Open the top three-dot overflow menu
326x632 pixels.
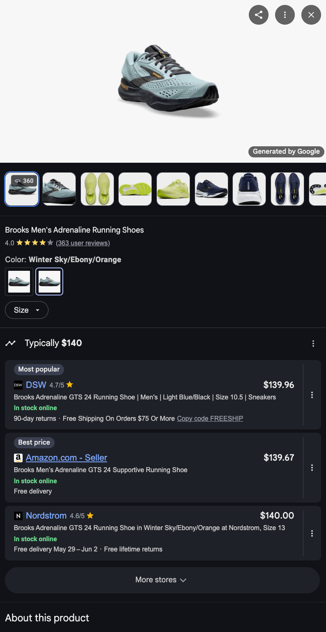[285, 15]
